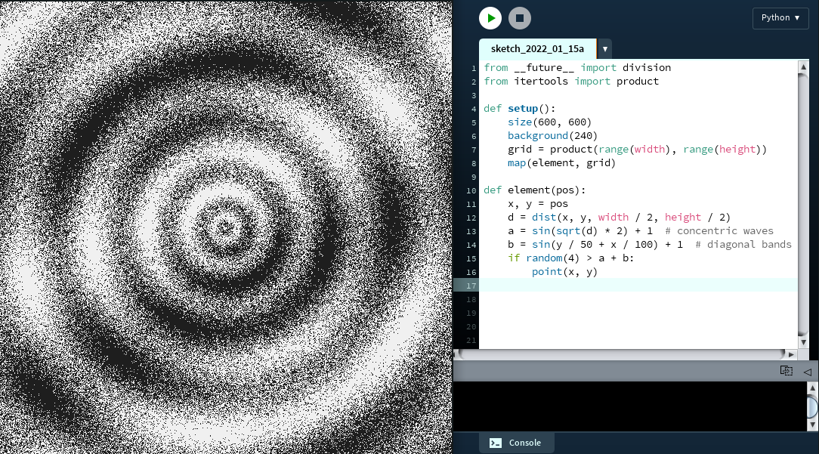Click on 'def setup():' in the editor

click(x=519, y=108)
